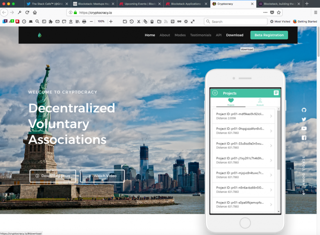Viewport: 320px width, 235px height.
Task: Open the YouTube icon on right sidebar
Action: click(304, 129)
